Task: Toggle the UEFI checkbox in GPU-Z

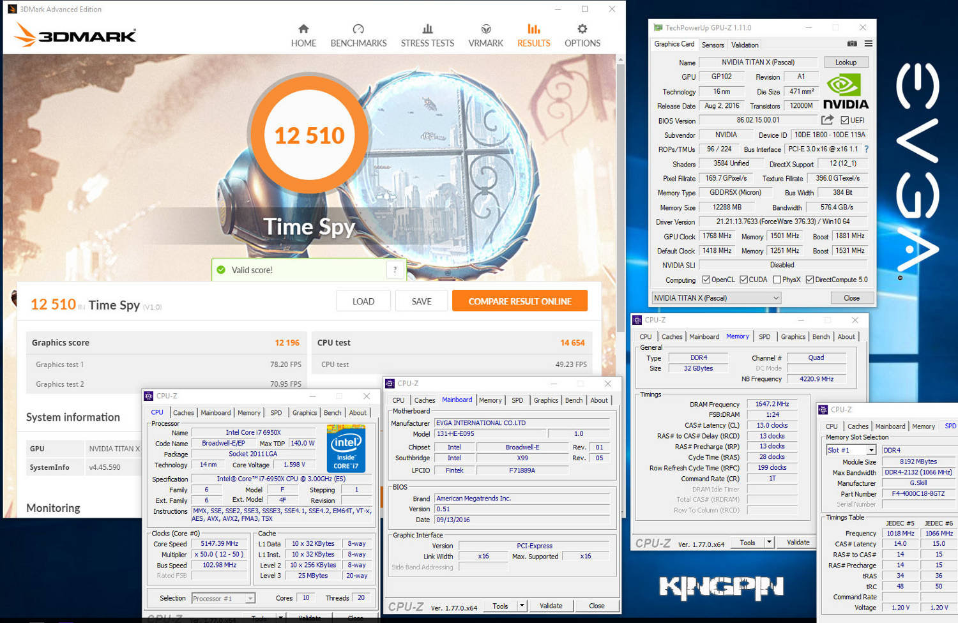Action: (844, 120)
